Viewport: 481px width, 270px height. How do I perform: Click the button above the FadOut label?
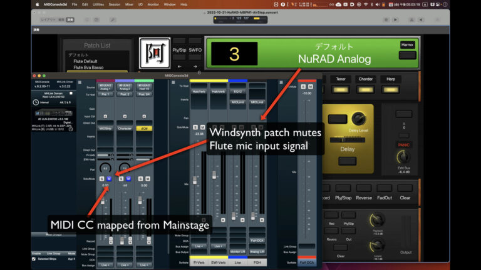point(385,188)
